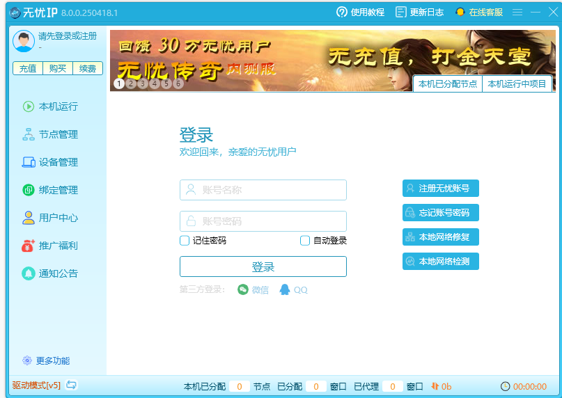This screenshot has height=398, width=562.
Task: Open 用户中心 page
Action: click(50, 218)
